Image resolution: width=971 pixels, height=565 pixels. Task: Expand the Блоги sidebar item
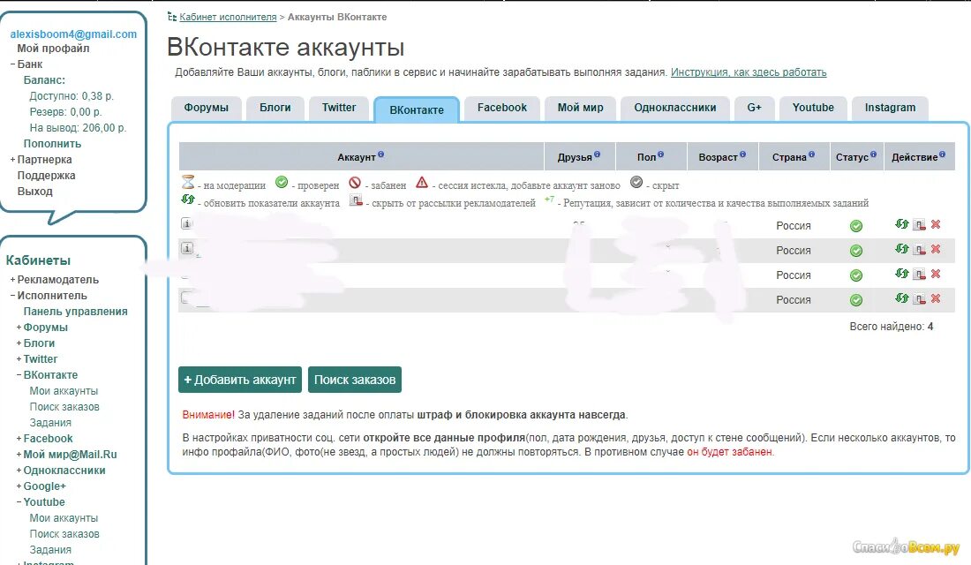[19, 343]
